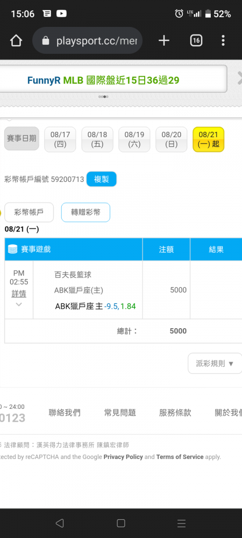The height and width of the screenshot is (538, 242).
Task: Open a new tab with plus icon
Action: point(164,41)
